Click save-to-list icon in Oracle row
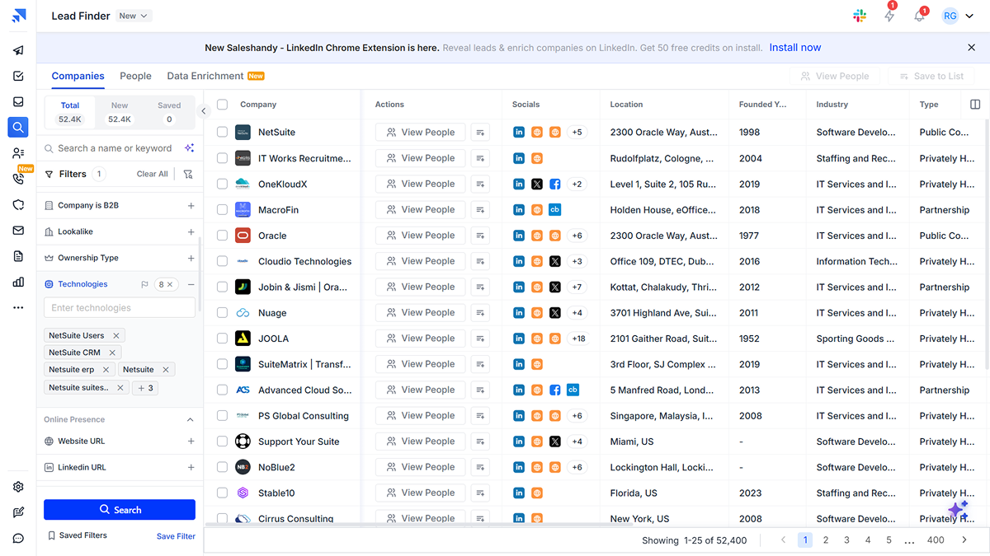 [481, 236]
